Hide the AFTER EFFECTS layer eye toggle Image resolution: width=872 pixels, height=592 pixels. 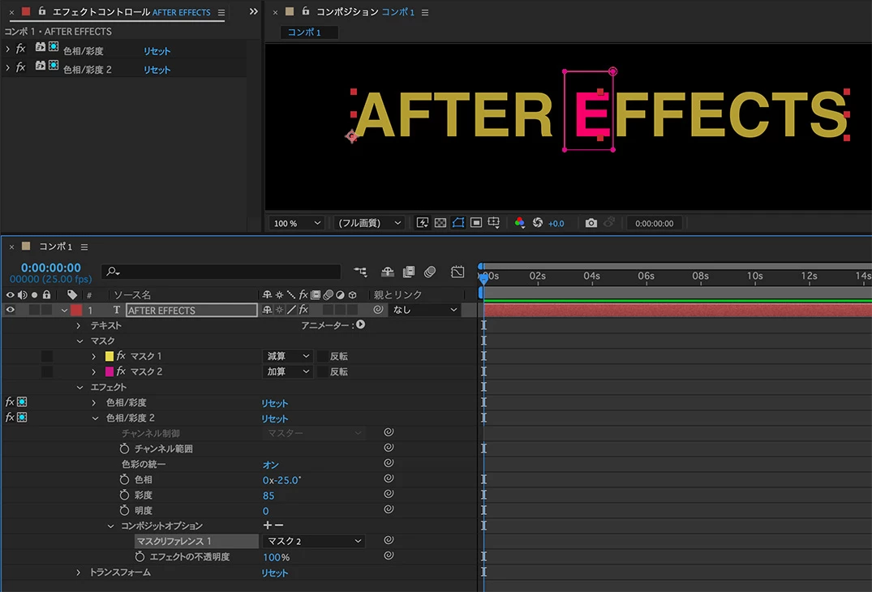10,310
